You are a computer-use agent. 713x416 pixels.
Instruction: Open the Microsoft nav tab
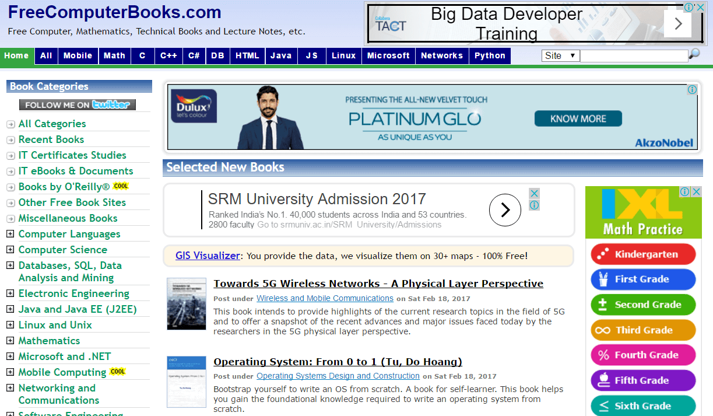coord(388,56)
